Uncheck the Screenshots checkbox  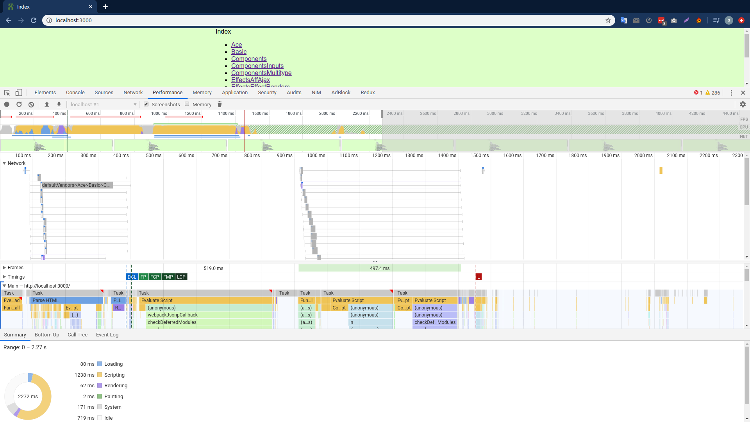point(146,104)
